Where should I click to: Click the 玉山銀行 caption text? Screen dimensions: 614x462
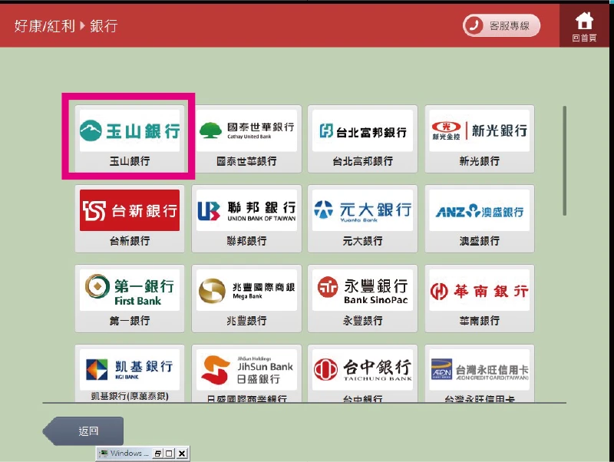[x=130, y=161]
